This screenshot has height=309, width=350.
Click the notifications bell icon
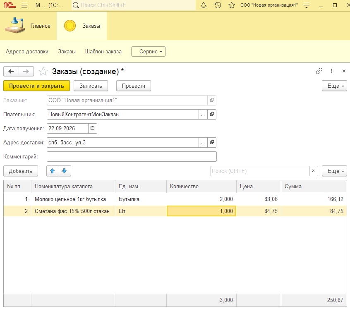point(203,5)
